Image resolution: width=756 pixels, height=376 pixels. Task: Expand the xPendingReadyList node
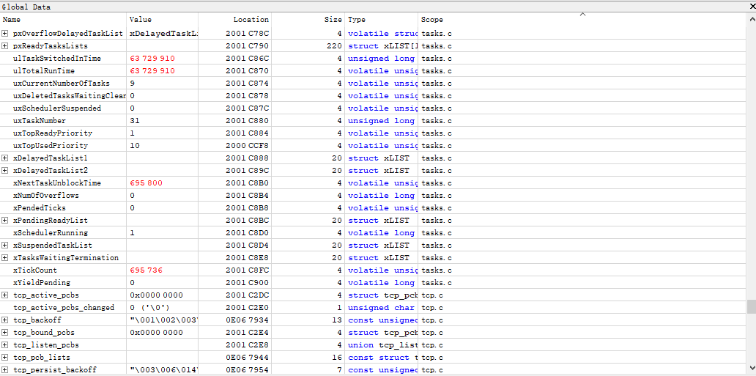pyautogui.click(x=5, y=221)
